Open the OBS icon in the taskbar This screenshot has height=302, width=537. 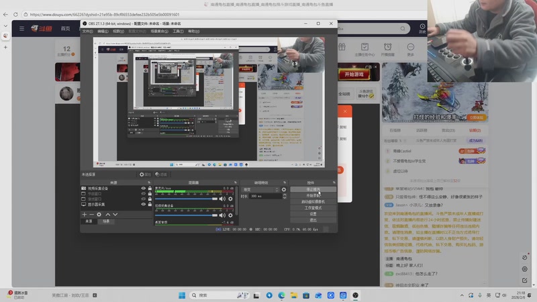[x=356, y=295]
